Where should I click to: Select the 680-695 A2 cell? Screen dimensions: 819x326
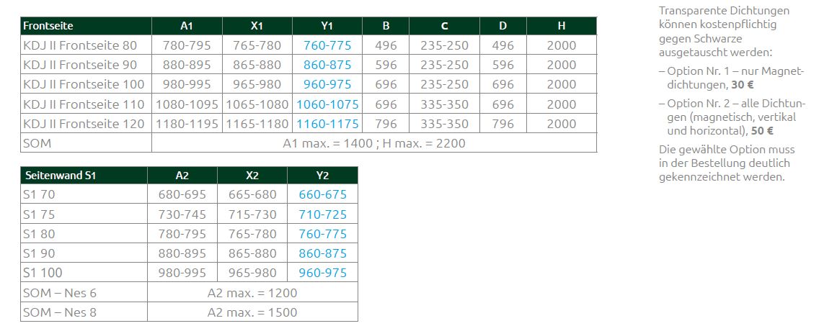coord(182,194)
